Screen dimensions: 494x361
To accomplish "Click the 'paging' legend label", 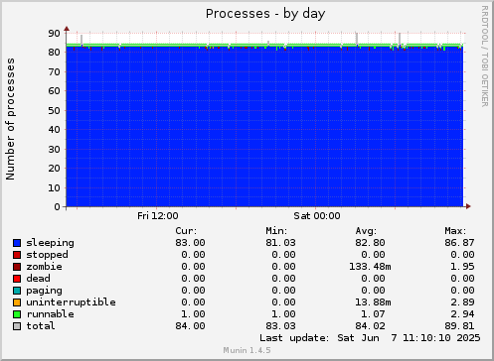I will (x=44, y=291).
